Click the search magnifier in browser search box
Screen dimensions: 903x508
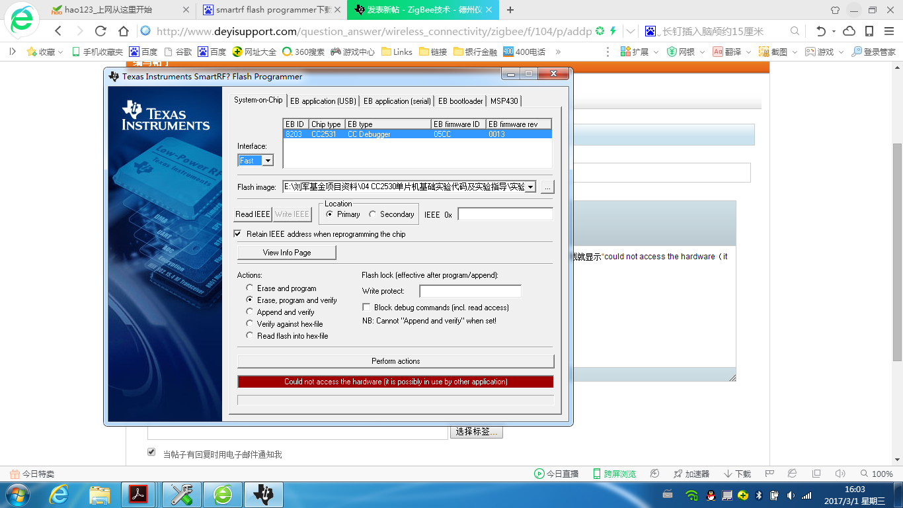(x=795, y=31)
